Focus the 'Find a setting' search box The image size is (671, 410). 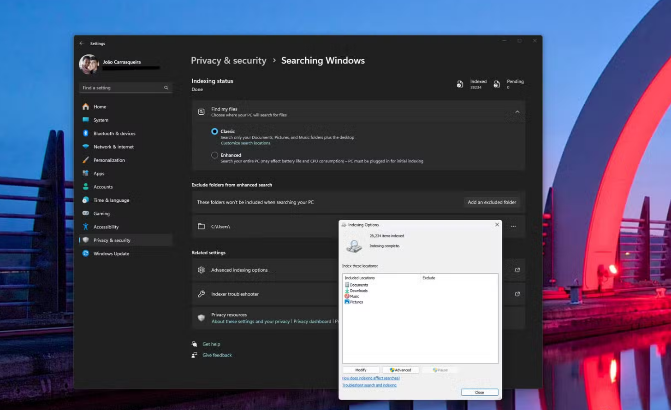(125, 88)
